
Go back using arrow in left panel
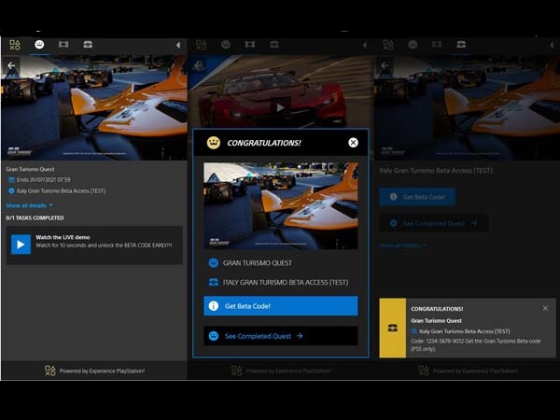[11, 65]
